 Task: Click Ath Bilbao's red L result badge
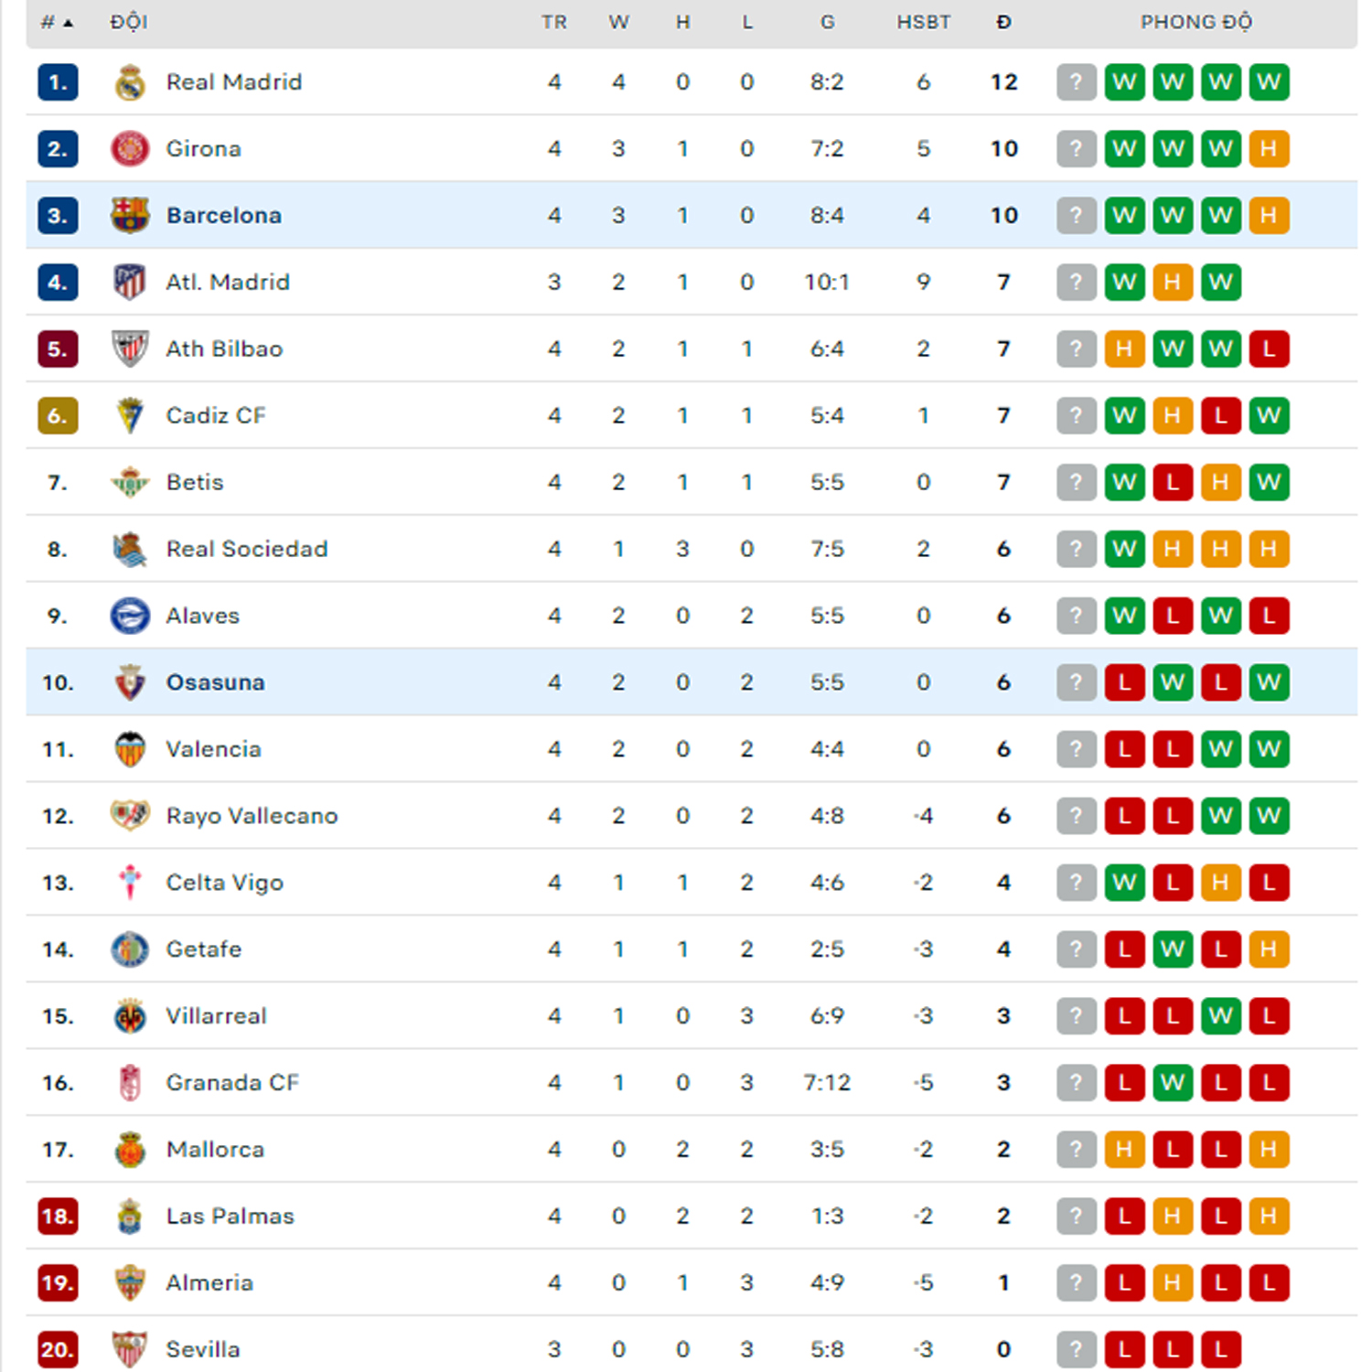(1269, 349)
